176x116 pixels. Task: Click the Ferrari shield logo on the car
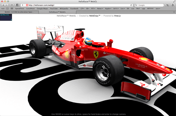tap(96, 54)
